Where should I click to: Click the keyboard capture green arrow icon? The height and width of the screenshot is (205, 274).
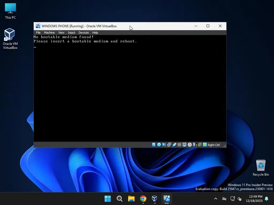tap(205, 144)
